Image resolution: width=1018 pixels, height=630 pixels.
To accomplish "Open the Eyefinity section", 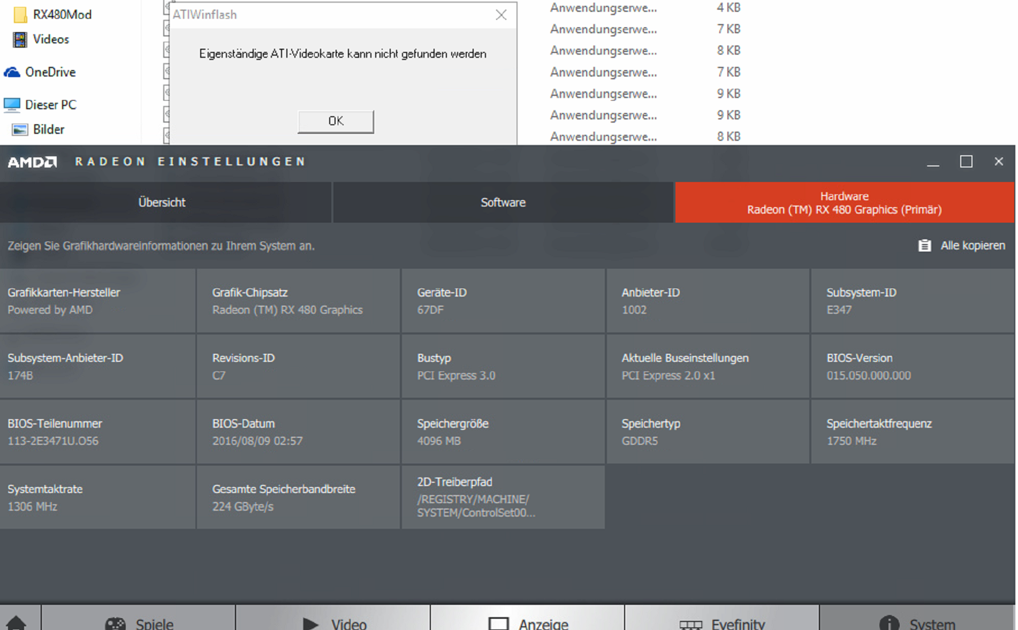I will [x=721, y=623].
